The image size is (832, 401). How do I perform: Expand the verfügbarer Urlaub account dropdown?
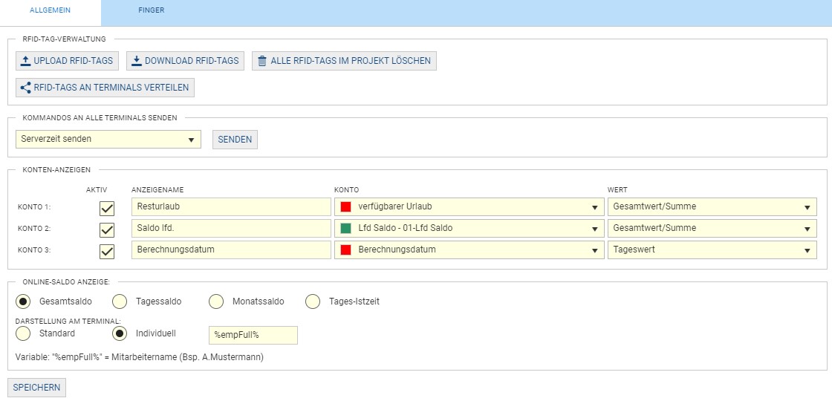[469, 207]
